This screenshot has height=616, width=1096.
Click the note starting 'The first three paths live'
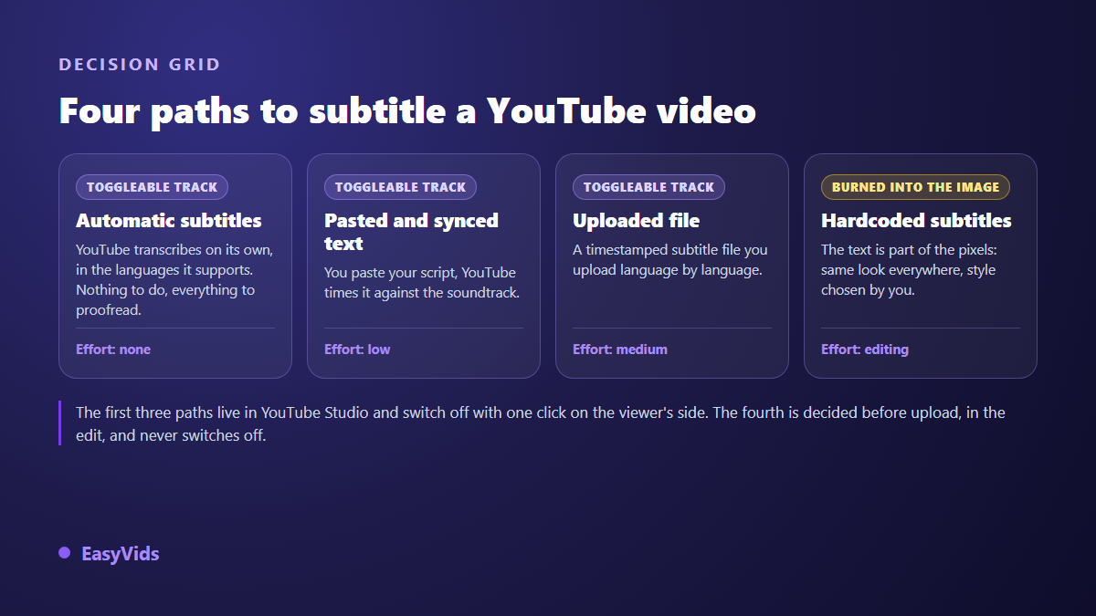point(541,423)
